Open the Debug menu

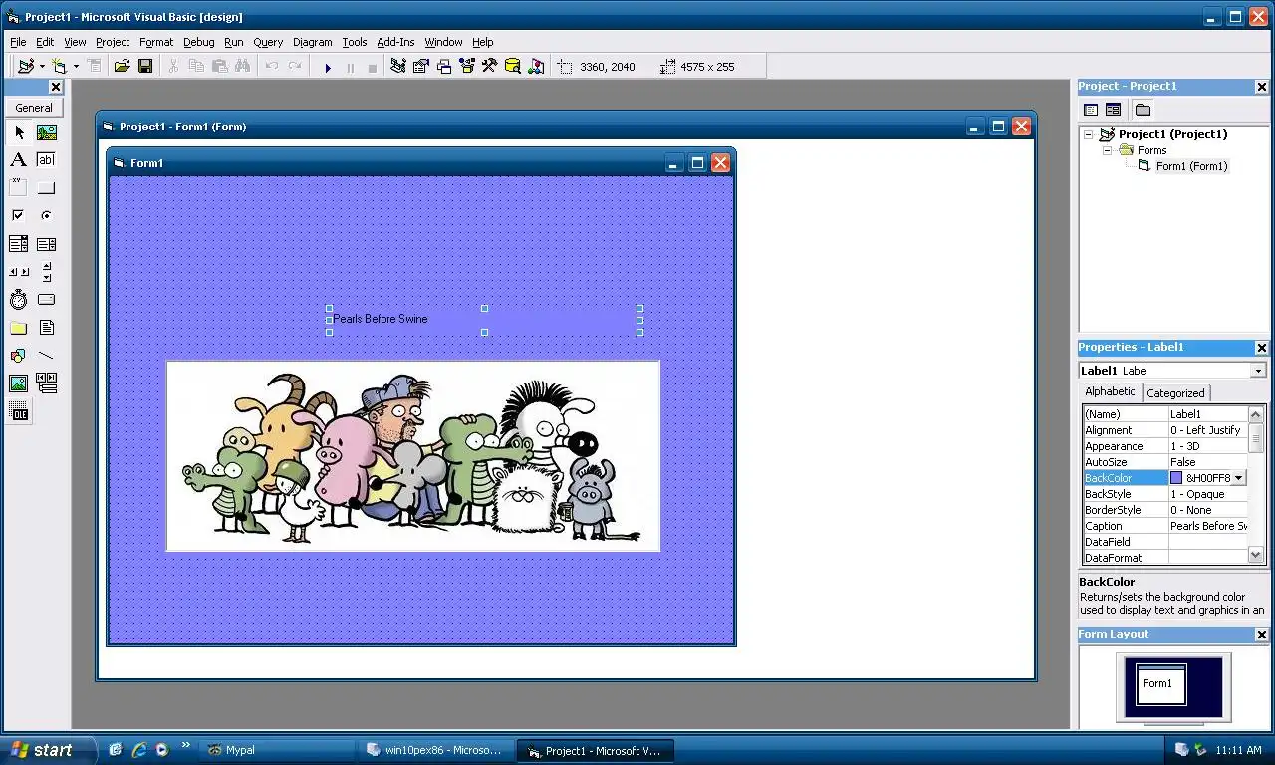click(198, 42)
